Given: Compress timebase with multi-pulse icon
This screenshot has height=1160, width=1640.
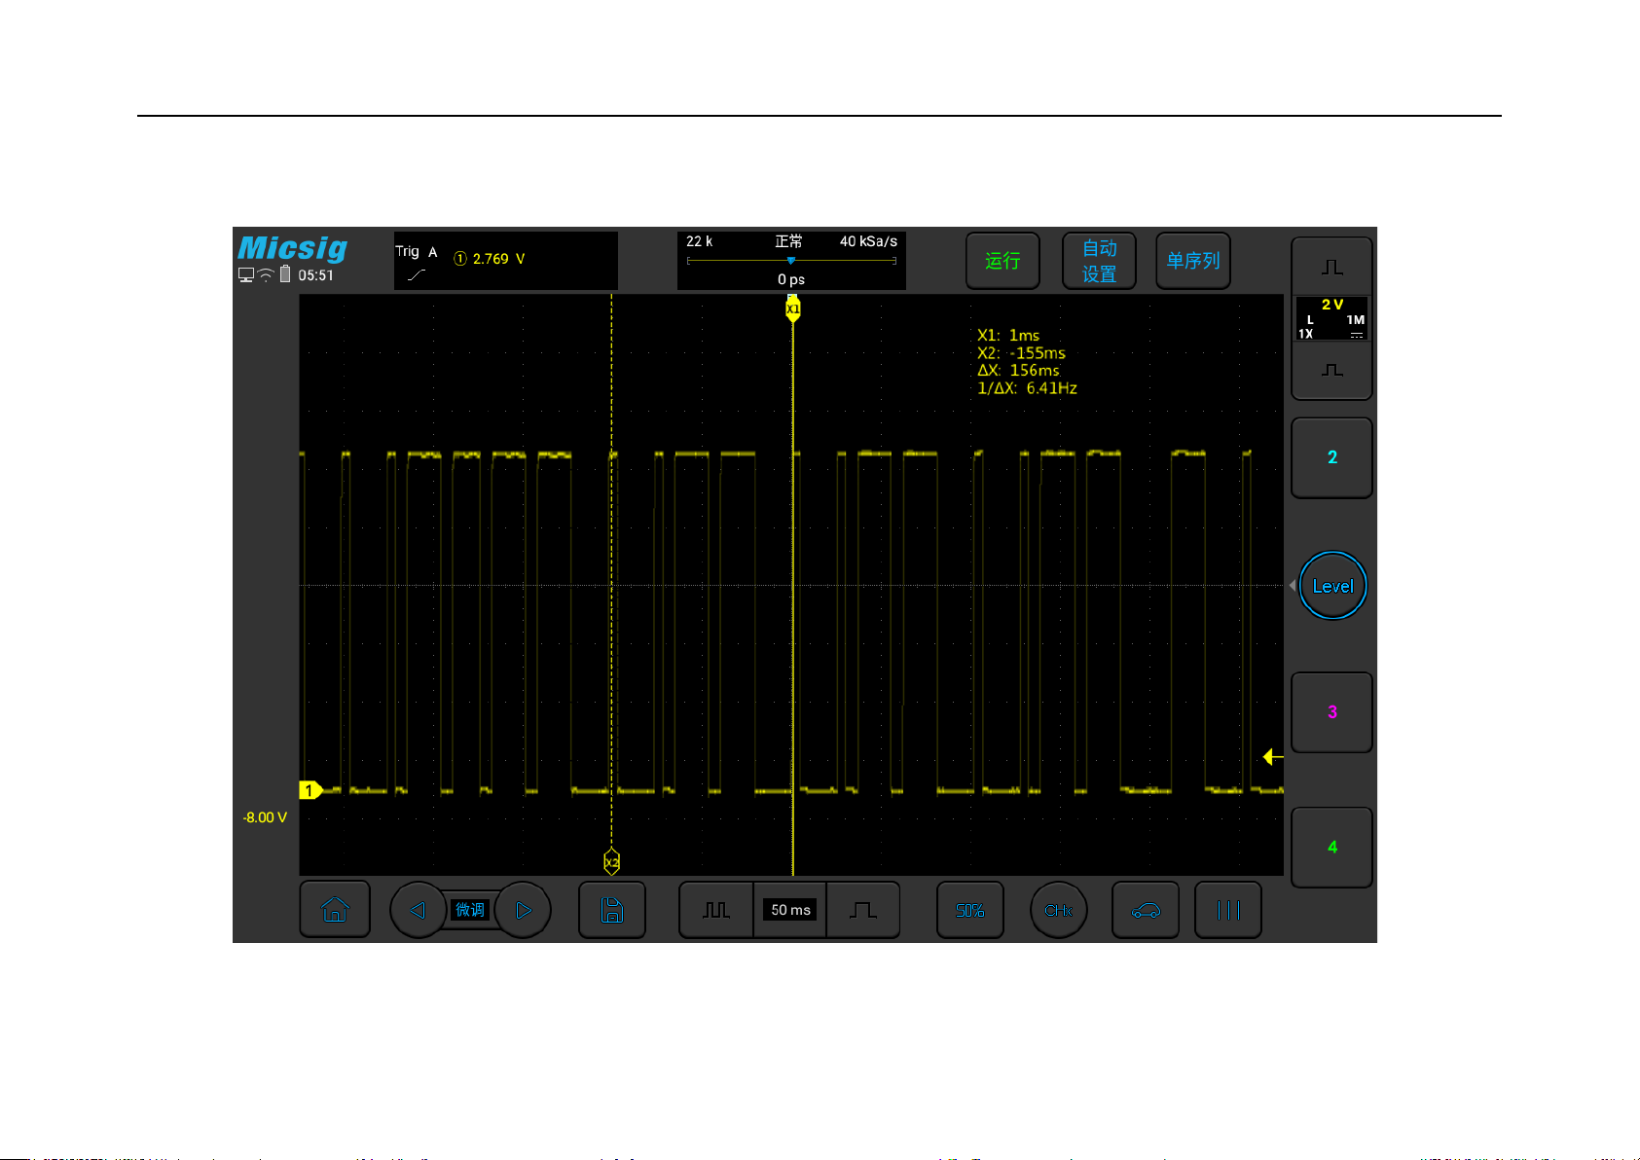Looking at the screenshot, I should (716, 910).
